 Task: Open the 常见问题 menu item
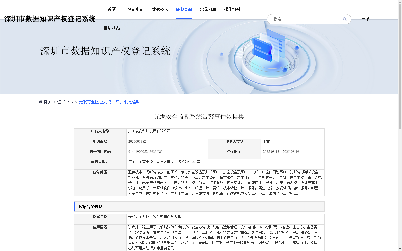(208, 9)
